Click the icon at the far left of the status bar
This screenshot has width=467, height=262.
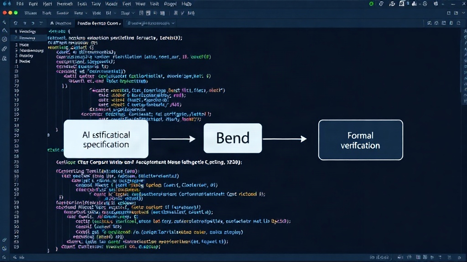[x=4, y=257]
